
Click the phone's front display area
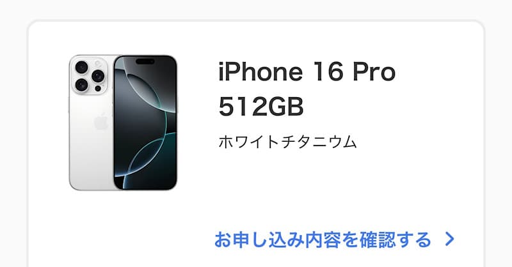[x=145, y=123]
